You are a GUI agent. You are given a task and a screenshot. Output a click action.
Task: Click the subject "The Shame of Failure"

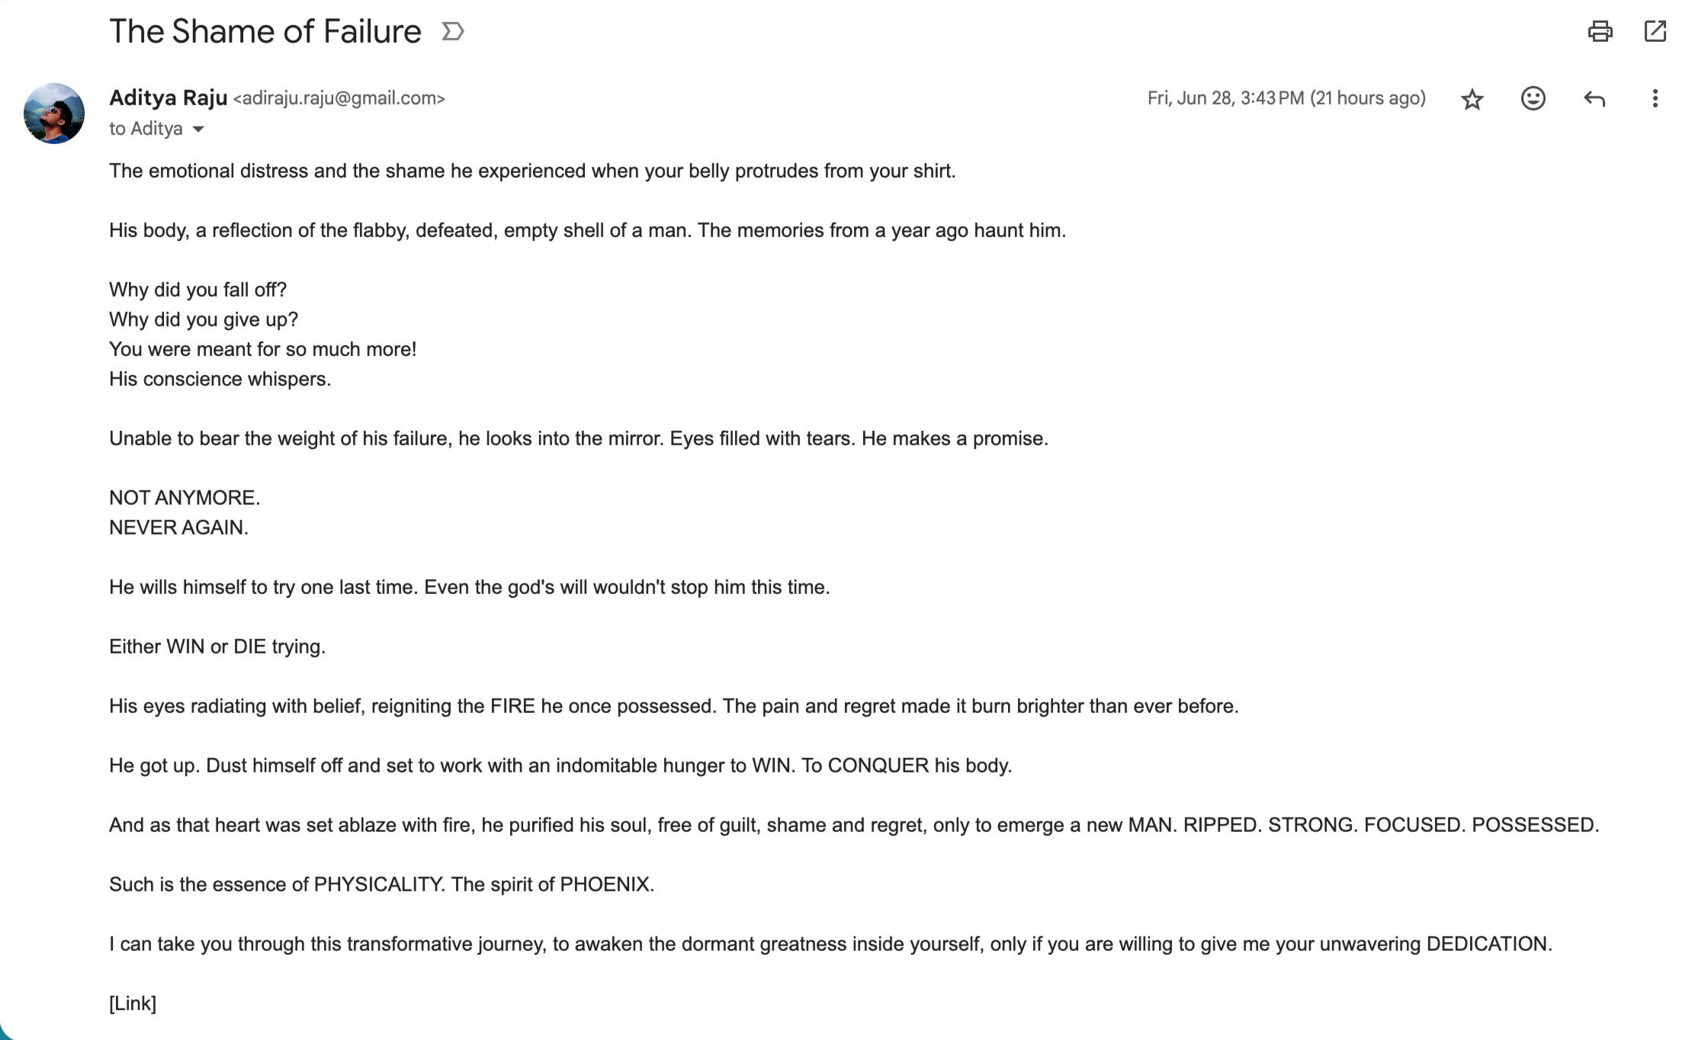point(265,31)
